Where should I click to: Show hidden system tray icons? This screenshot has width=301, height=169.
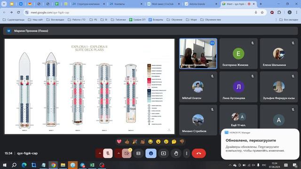click(x=230, y=165)
